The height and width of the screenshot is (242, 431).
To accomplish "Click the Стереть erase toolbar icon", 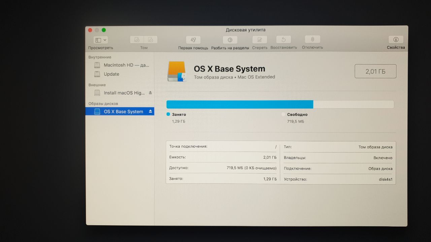I will click(260, 40).
